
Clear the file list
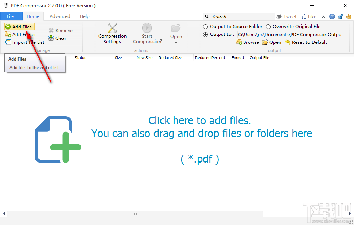click(x=57, y=38)
